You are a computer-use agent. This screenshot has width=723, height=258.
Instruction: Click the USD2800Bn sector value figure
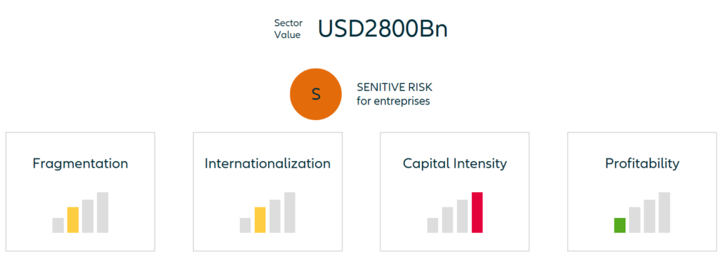[383, 29]
